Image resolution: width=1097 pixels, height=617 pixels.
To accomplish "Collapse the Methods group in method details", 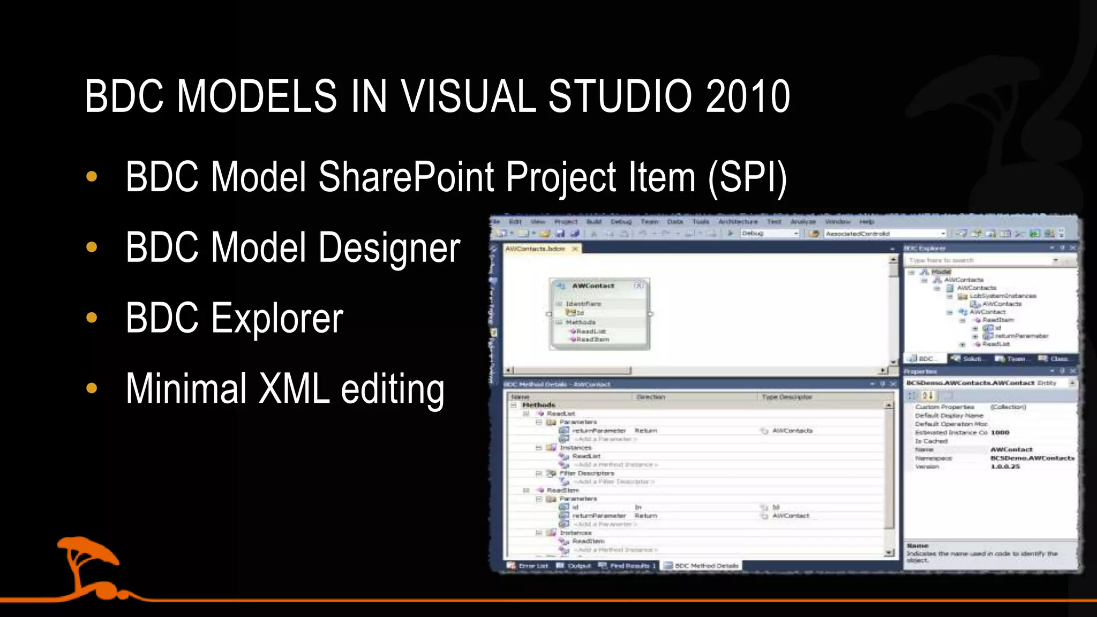I will click(x=514, y=405).
